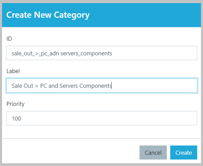Click the 'Create New Category' dialog title

(x=48, y=15)
